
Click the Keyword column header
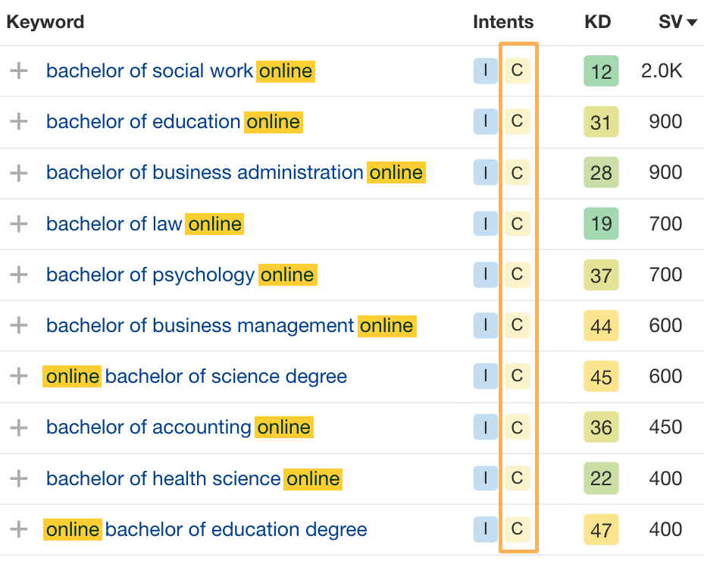pyautogui.click(x=45, y=22)
